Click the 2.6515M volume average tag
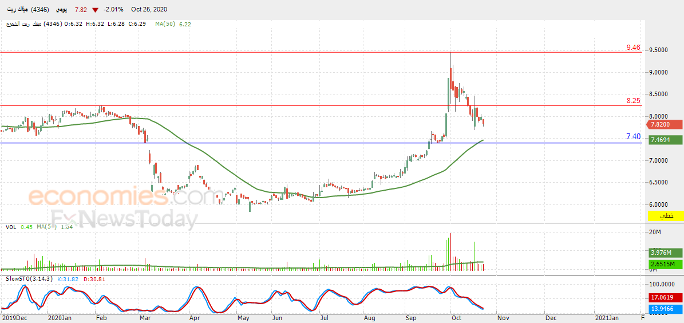 [665, 264]
